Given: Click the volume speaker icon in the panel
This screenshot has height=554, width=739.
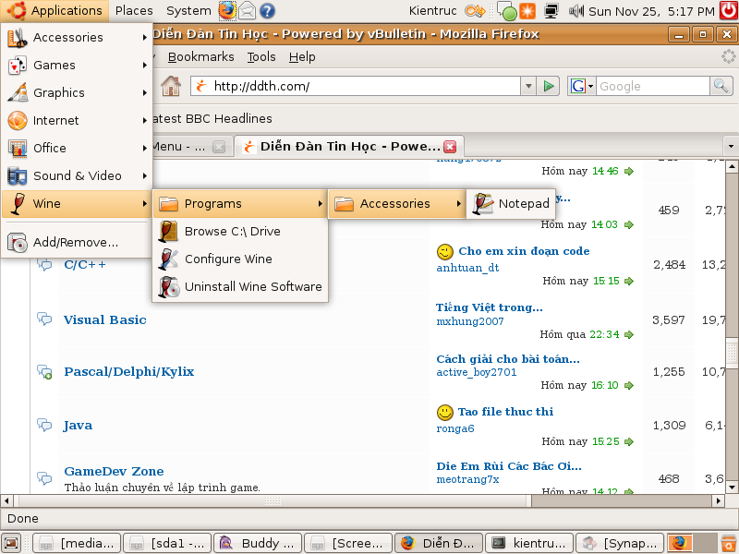Looking at the screenshot, I should (576, 11).
